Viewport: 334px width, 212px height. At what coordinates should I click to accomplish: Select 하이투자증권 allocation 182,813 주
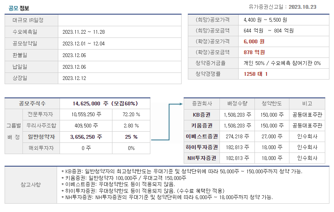[x=237, y=147]
